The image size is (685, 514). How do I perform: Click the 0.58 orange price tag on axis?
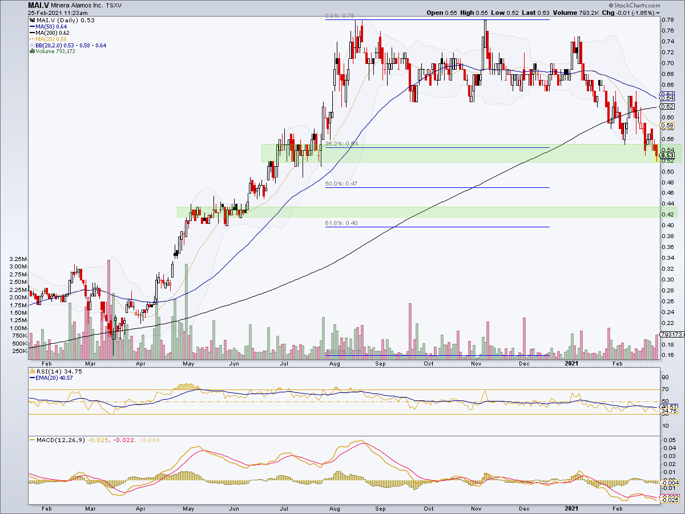(x=668, y=125)
